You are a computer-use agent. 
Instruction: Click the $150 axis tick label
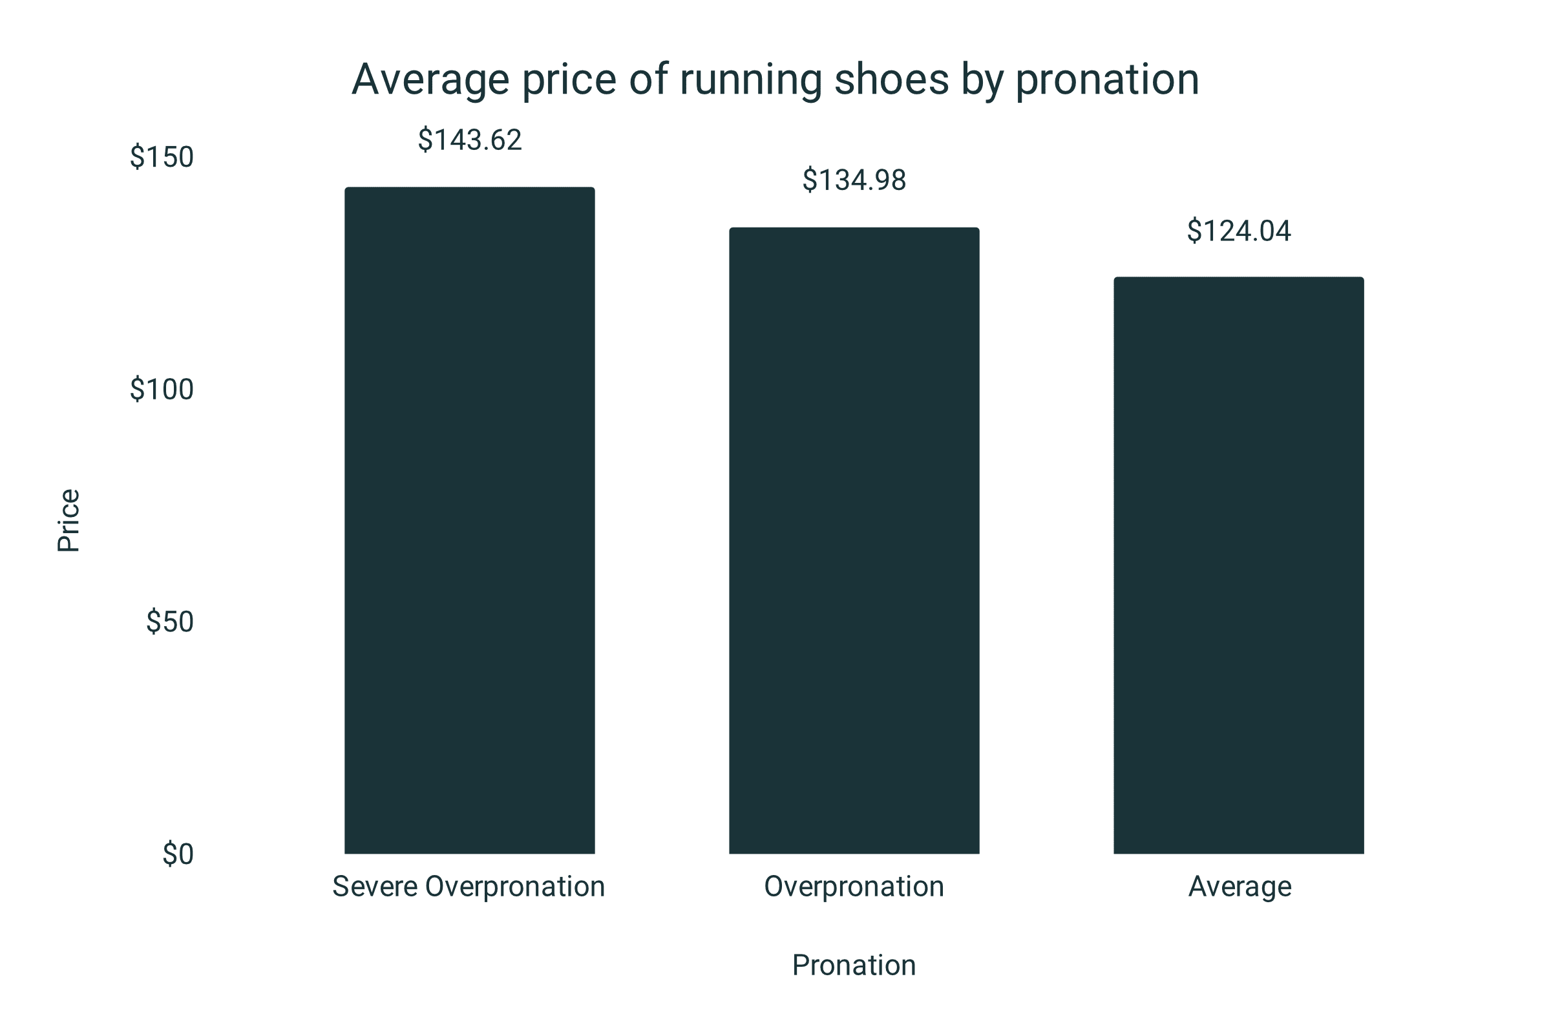point(162,157)
